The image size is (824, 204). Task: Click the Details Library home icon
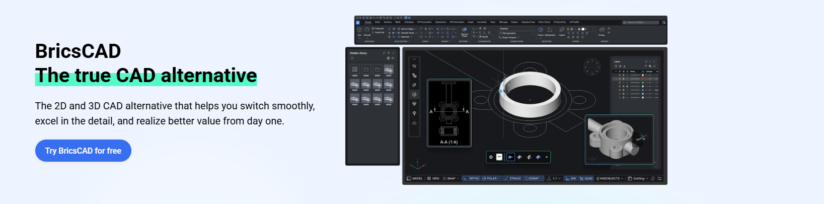click(x=352, y=58)
